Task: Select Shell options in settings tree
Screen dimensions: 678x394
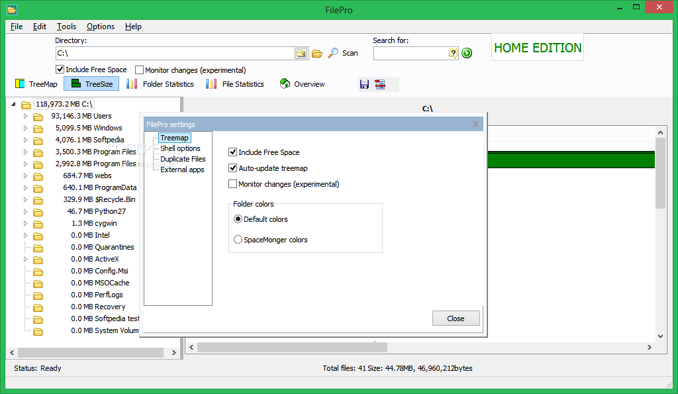Action: [x=180, y=148]
